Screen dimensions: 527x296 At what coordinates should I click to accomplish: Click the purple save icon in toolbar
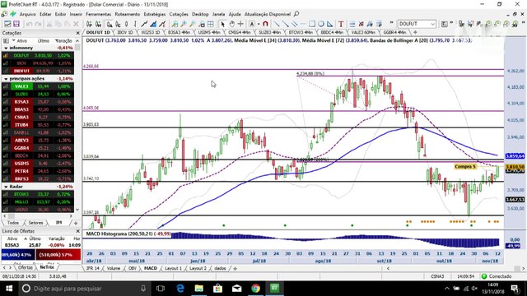click(16, 24)
